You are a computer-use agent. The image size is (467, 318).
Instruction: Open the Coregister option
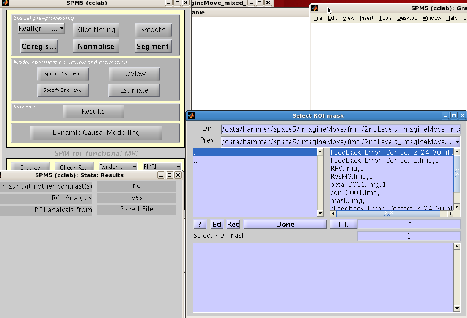(x=39, y=47)
